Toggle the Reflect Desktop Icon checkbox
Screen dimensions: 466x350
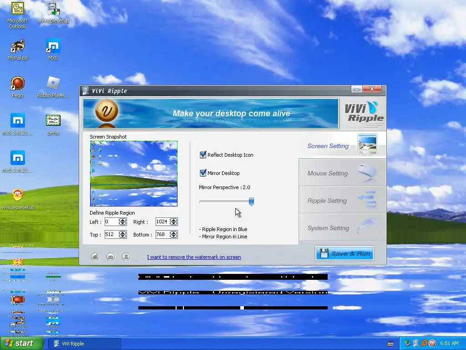(x=203, y=155)
